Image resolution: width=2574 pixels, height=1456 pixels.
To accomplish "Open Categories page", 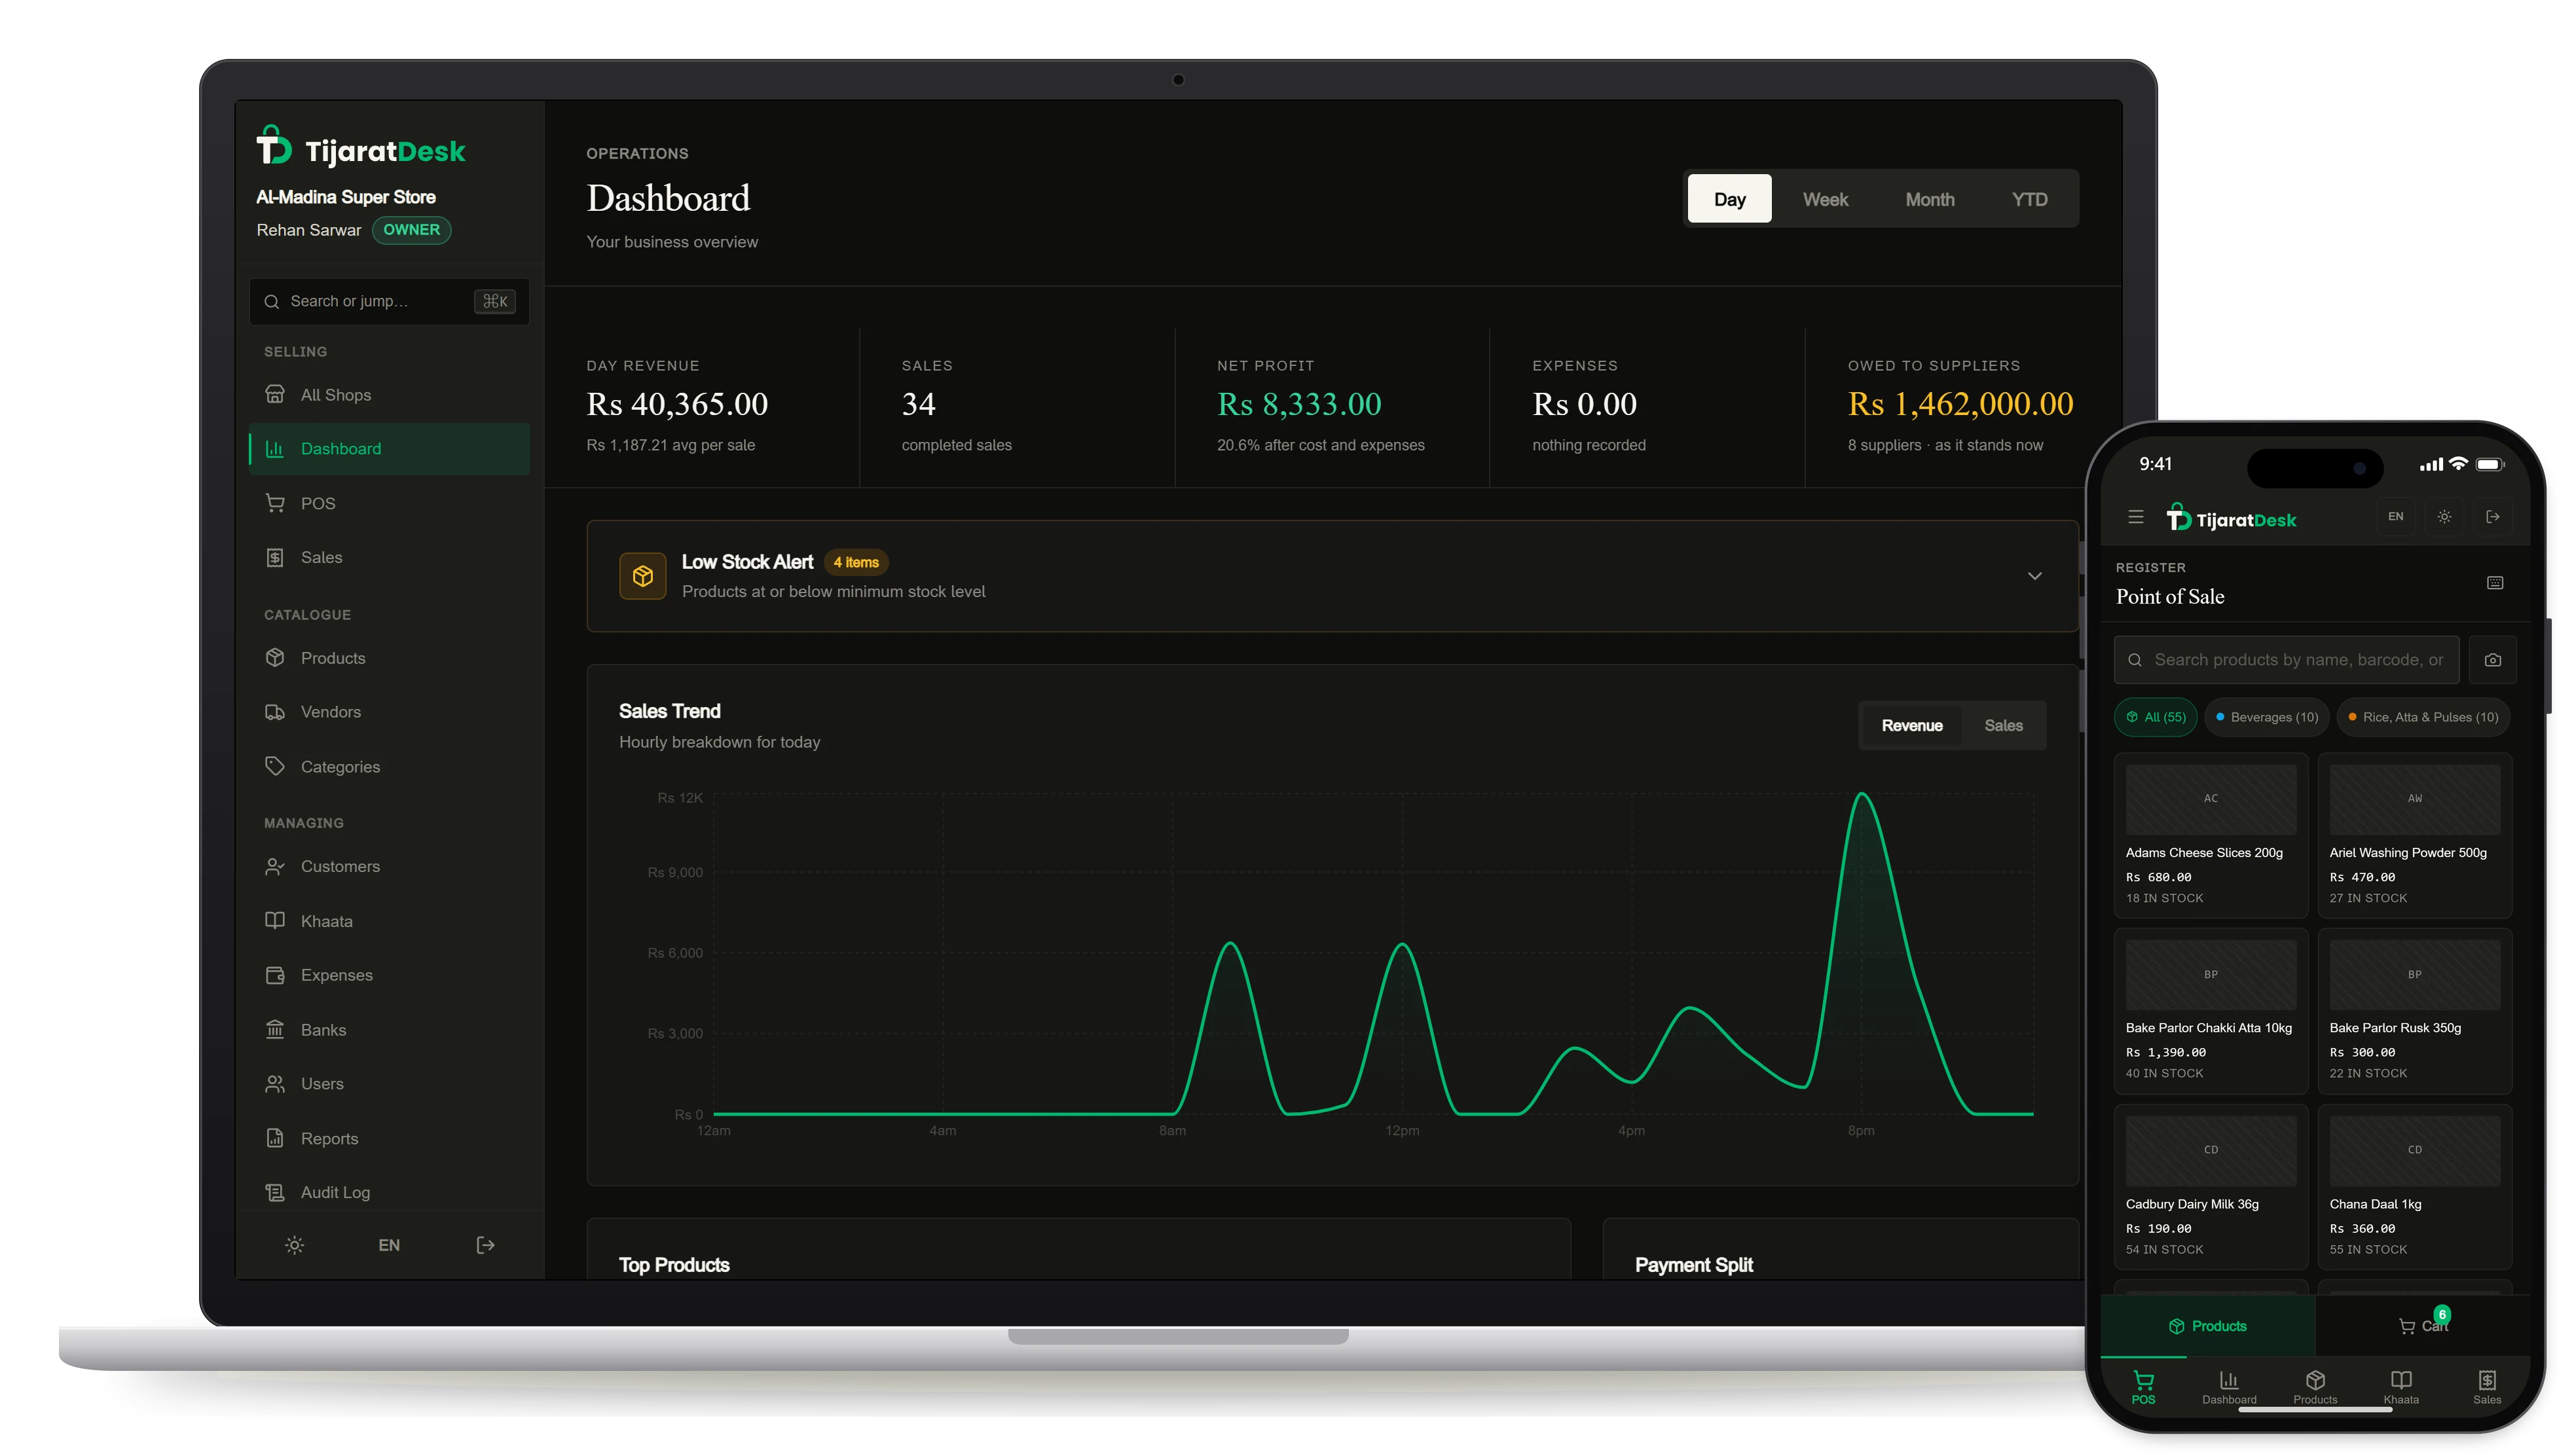I will click(389, 766).
